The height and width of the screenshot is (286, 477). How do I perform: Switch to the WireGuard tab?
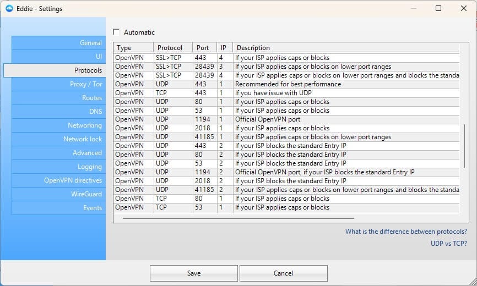(x=58, y=194)
